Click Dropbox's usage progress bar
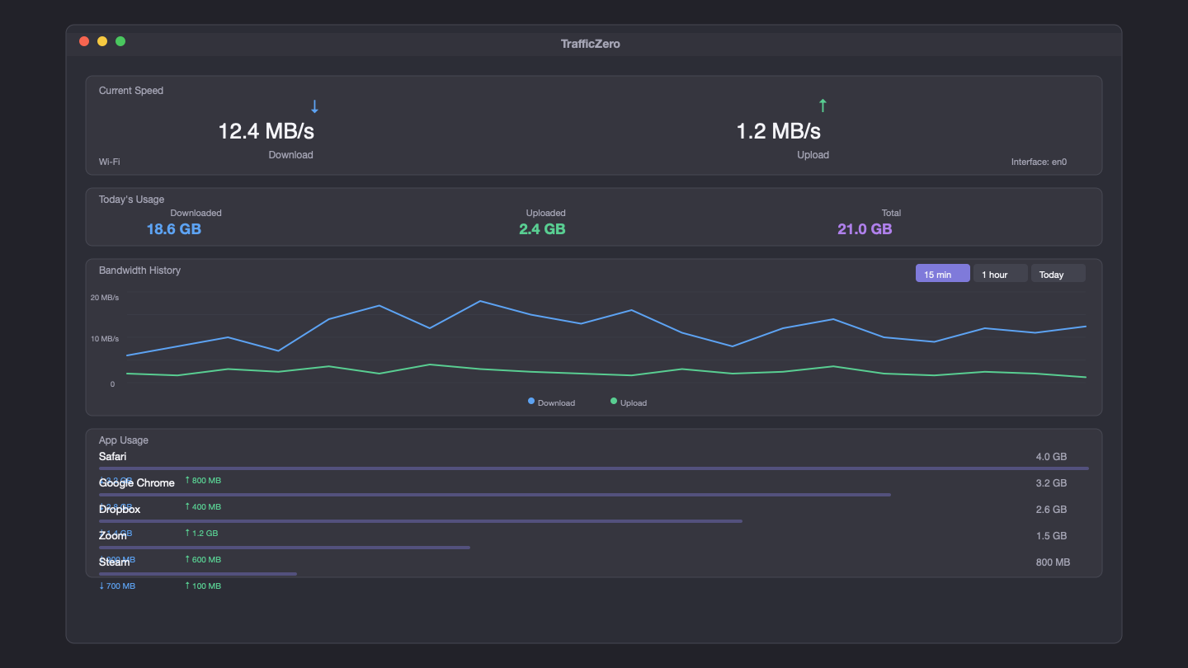Screen dimensions: 1188x668 [x=421, y=521]
